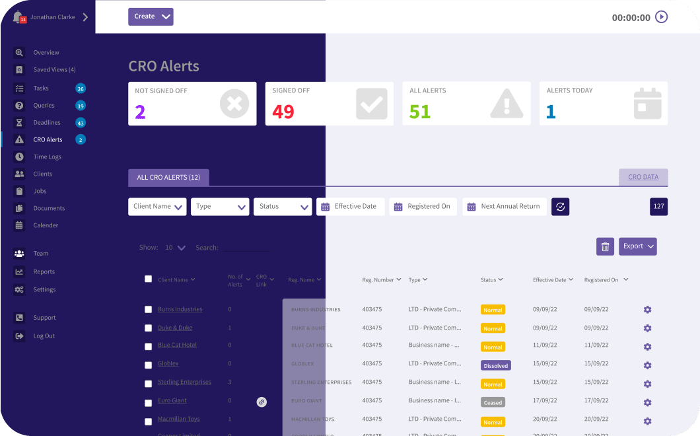Pick a Next Annual Return date filter
The height and width of the screenshot is (436, 700).
click(x=505, y=207)
